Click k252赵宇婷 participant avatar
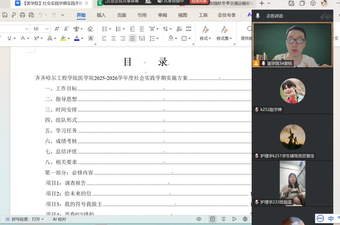 click(x=292, y=91)
